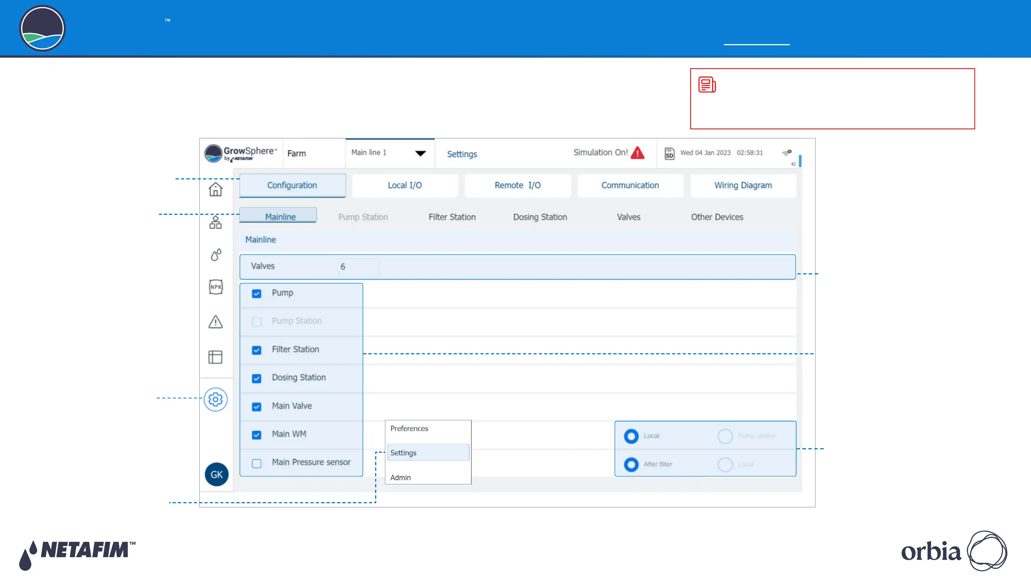This screenshot has width=1031, height=579.
Task: Click the red Simulation On warning icon
Action: (637, 153)
